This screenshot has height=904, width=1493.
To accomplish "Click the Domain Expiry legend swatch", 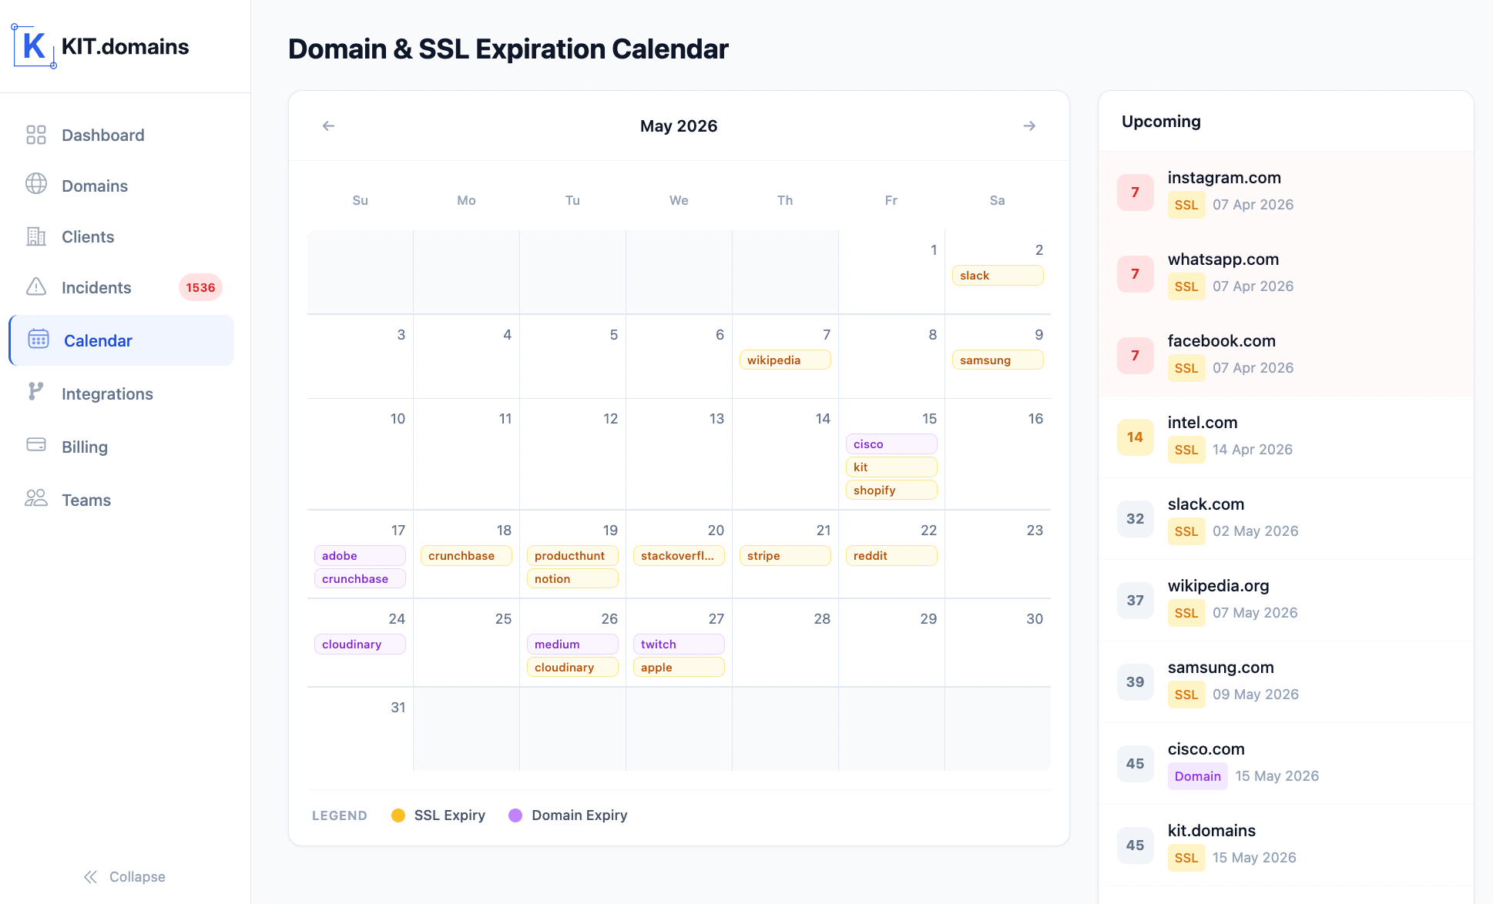I will click(515, 815).
